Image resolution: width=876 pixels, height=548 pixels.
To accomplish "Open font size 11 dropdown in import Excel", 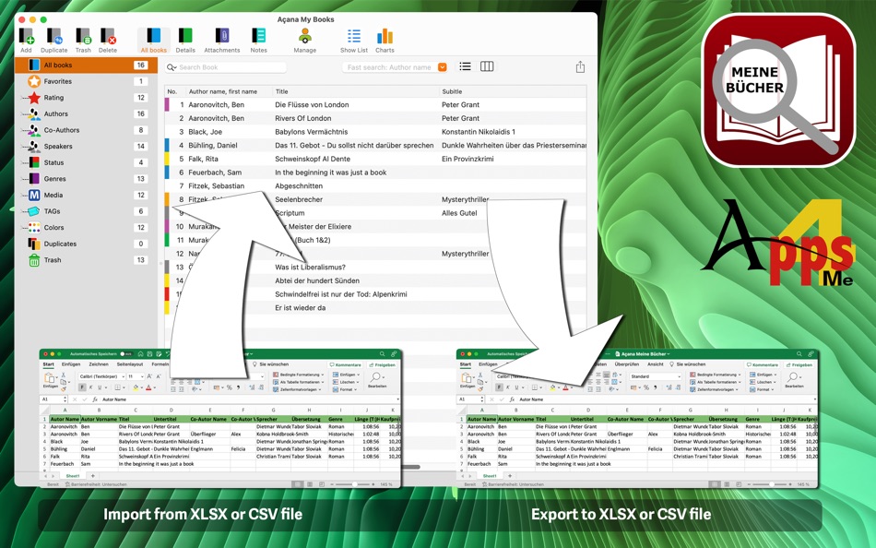I will [x=135, y=376].
